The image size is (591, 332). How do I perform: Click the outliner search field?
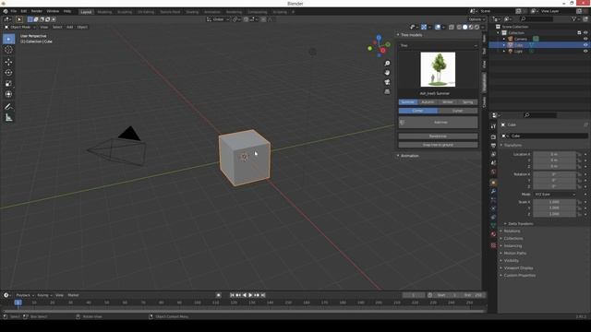click(x=537, y=18)
